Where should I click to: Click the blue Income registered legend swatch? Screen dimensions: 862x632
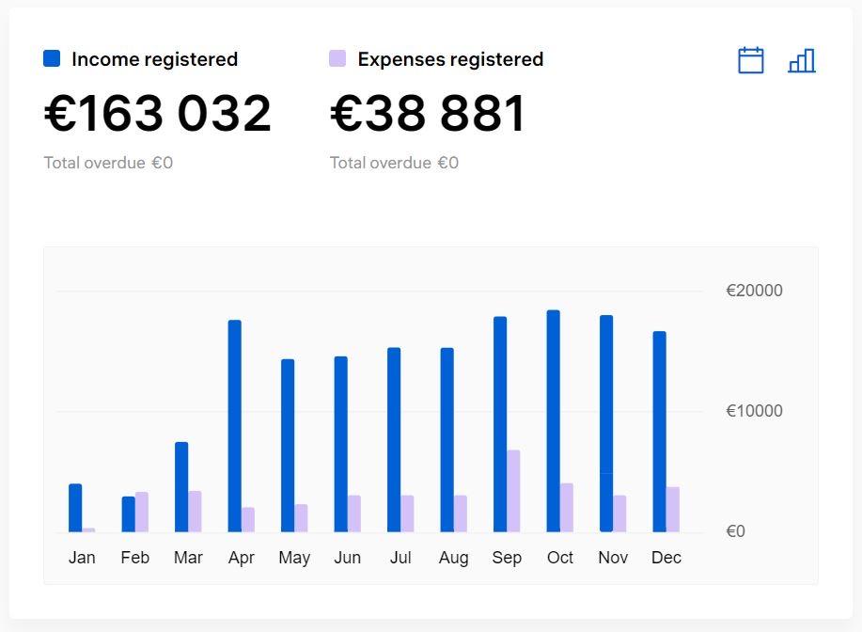click(x=52, y=58)
